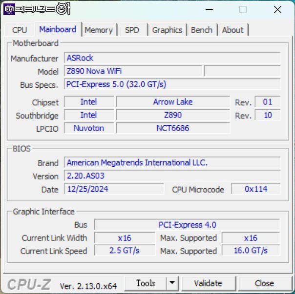
Task: Click the Current Link Speed 2.5 GT/s
Action: tap(125, 251)
